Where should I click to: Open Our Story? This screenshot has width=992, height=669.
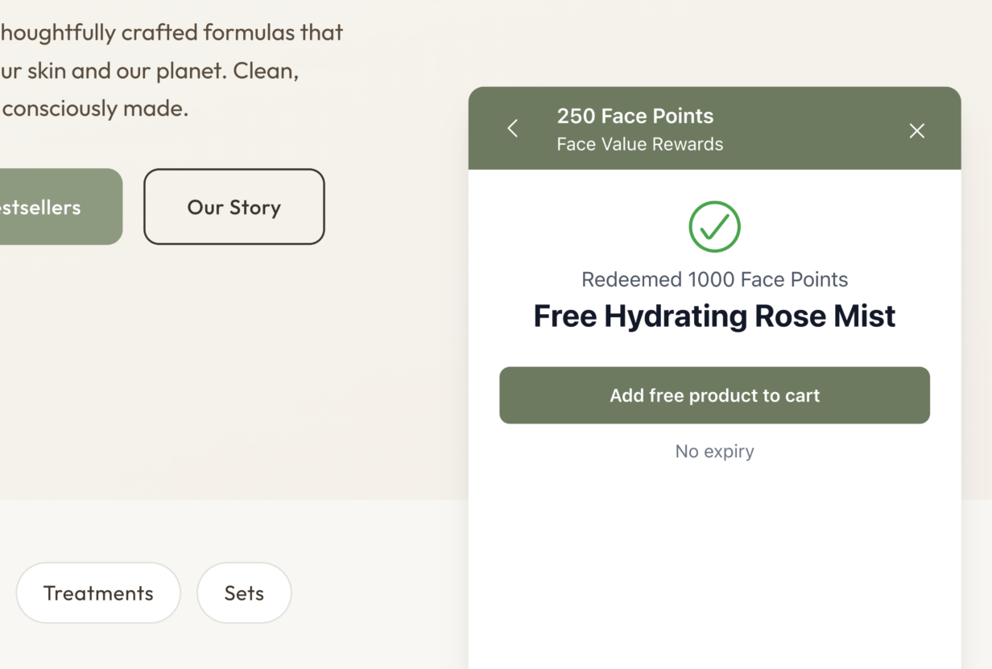tap(234, 207)
